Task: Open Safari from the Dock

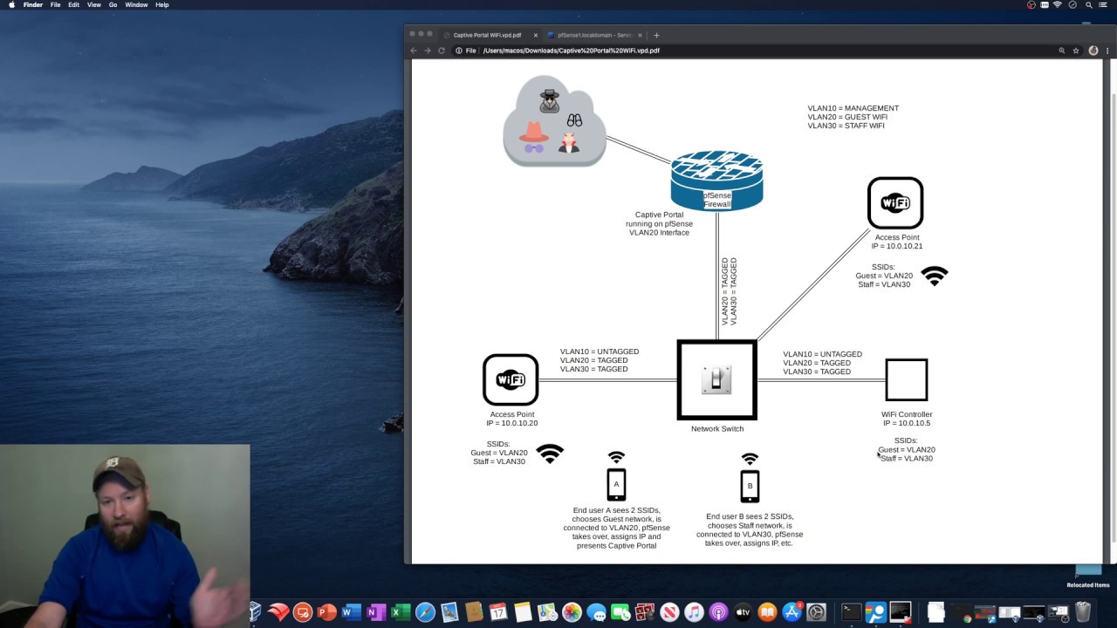Action: pyautogui.click(x=425, y=612)
